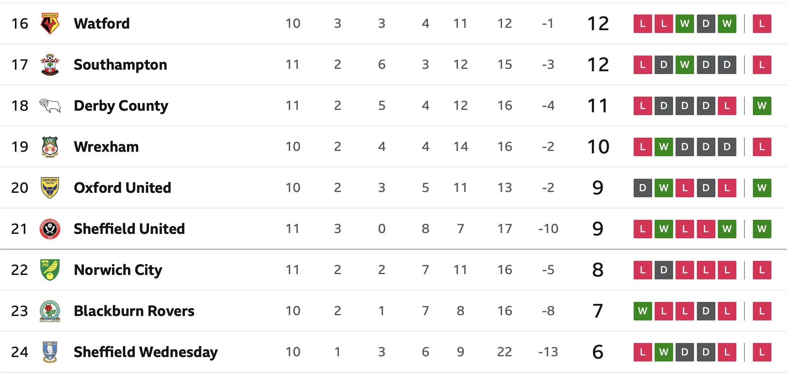The width and height of the screenshot is (800, 380).
Task: Click Oxford United's first D form badge
Action: click(643, 188)
